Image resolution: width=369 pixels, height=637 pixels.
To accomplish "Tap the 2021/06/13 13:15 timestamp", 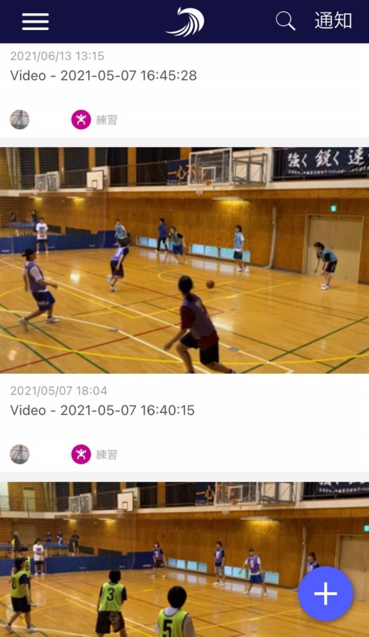I will [57, 56].
